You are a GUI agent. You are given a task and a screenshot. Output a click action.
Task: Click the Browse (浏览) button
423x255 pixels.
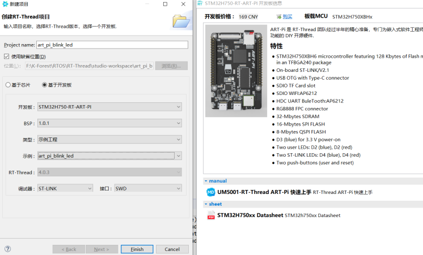click(171, 66)
